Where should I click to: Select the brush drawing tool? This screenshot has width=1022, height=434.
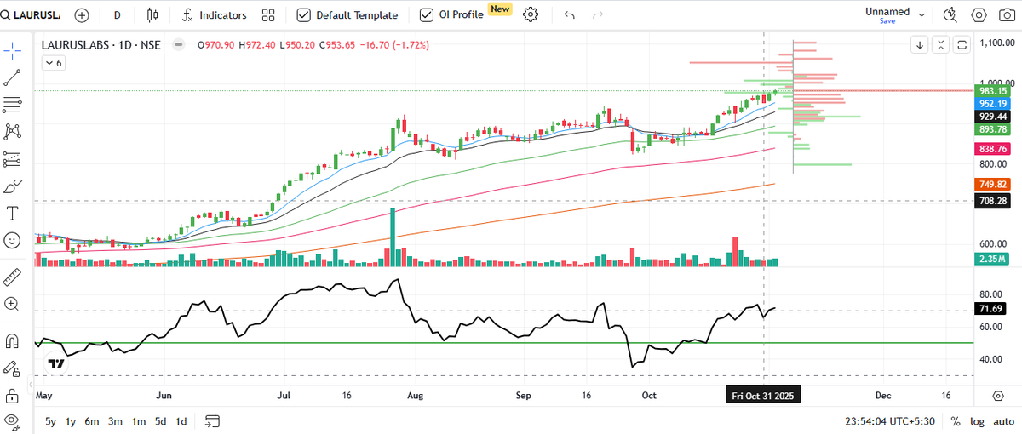coord(12,186)
